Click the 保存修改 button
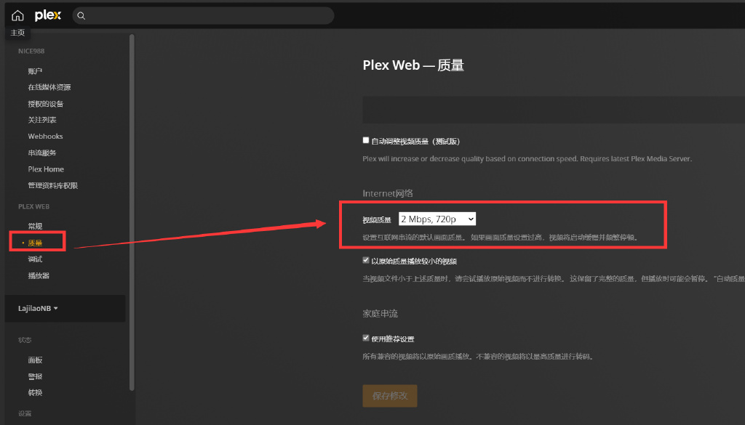This screenshot has width=745, height=425. coord(390,396)
